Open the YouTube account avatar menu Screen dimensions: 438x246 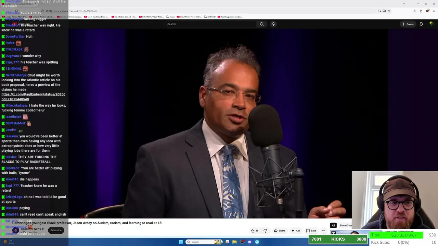tap(431, 24)
